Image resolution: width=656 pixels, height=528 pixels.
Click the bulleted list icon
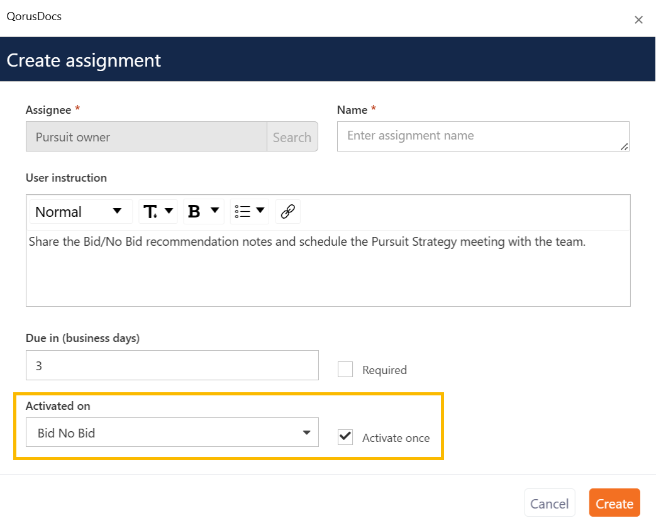(x=243, y=212)
